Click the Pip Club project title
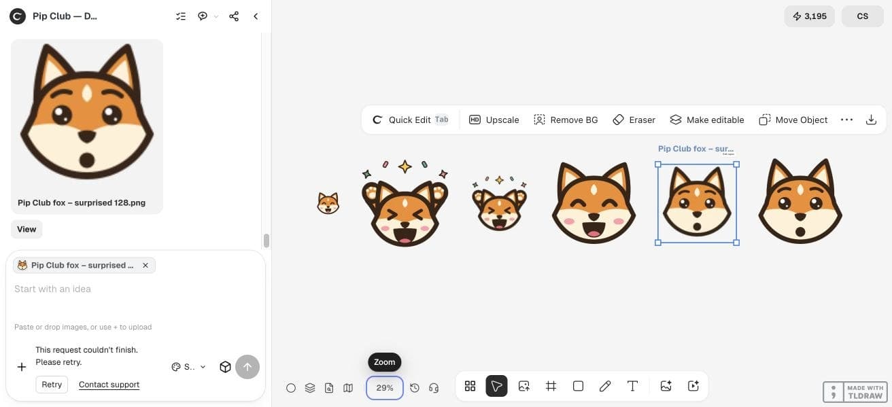Screen dimensions: 892x407 65,16
